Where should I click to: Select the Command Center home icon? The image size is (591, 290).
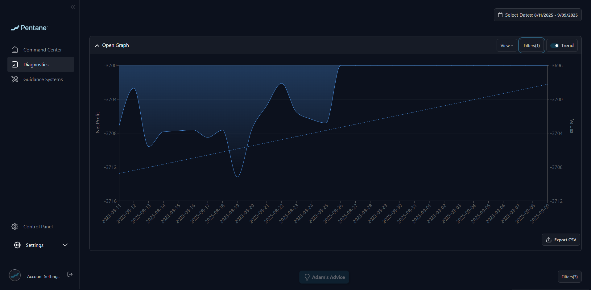pos(15,49)
